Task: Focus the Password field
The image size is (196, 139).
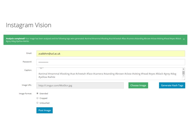Action: [x=111, y=62]
